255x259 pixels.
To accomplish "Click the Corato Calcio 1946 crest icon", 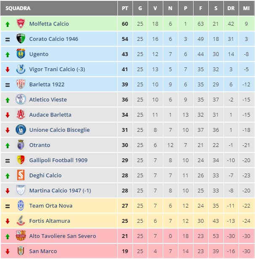I will 21,39.
